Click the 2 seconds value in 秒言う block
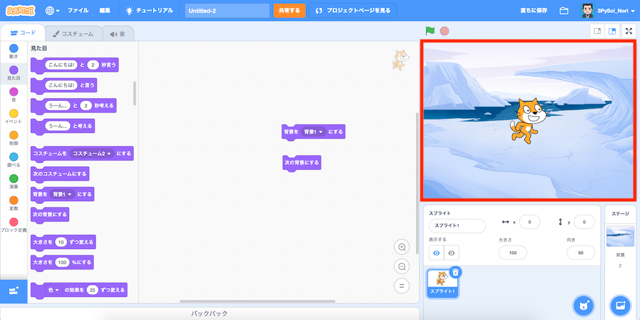The width and height of the screenshot is (640, 320). (93, 65)
